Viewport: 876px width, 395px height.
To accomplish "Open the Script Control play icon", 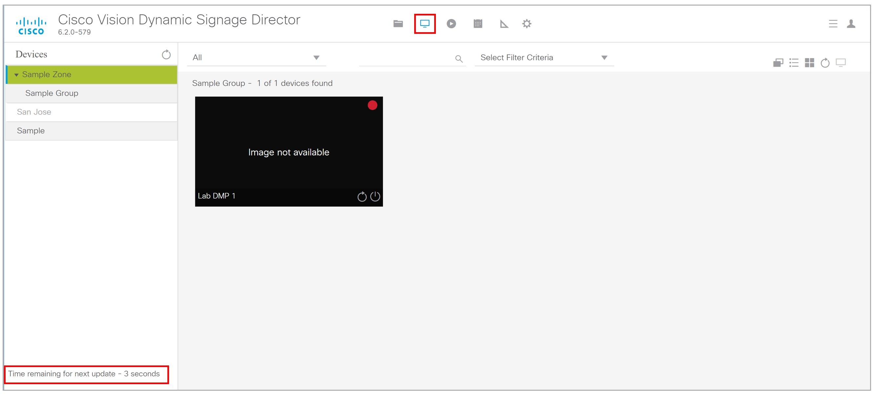I will pyautogui.click(x=451, y=24).
